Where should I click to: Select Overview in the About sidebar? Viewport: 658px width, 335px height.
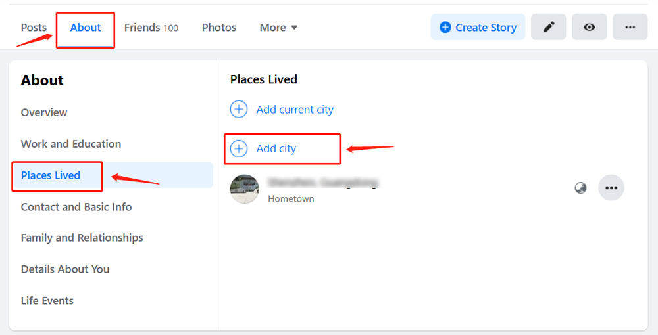coord(44,112)
